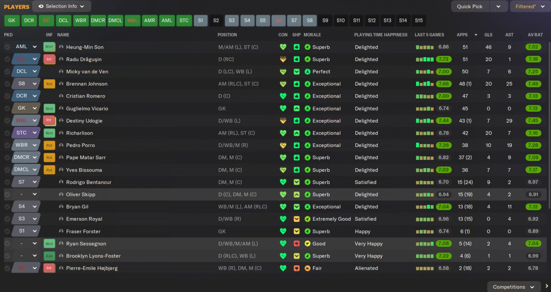
Task: Click person icon beside Cristian Romero
Action: [x=61, y=96]
